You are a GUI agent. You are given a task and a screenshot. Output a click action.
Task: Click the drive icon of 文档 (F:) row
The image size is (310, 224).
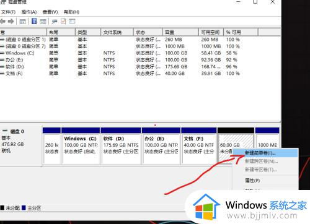tap(2, 74)
